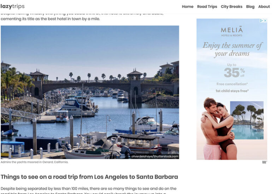Click the Oxnard marina harbor photo

click(x=90, y=92)
